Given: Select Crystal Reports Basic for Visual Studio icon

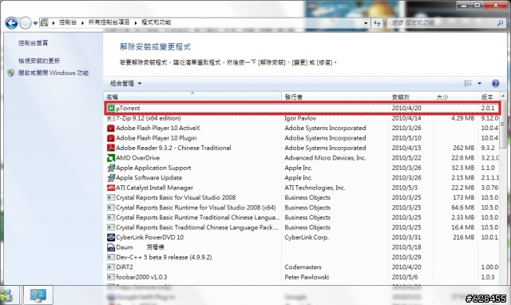Looking at the screenshot, I should click(x=111, y=197).
